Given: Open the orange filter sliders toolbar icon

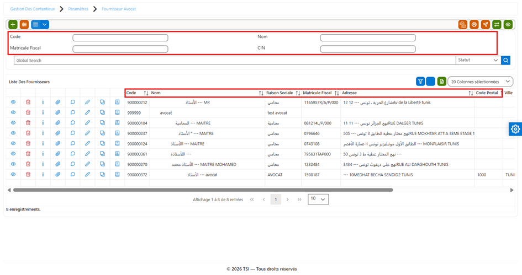Looking at the screenshot, I should [24, 25].
